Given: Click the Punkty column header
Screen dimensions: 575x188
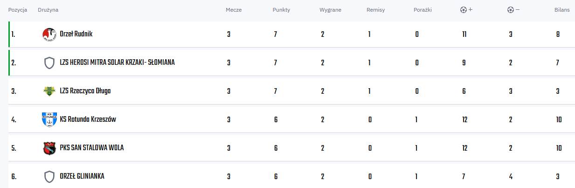Looking at the screenshot, I should click(x=281, y=10).
